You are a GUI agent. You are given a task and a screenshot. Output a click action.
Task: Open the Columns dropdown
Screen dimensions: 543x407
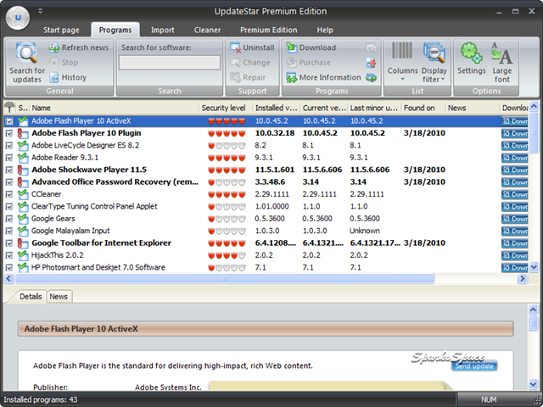[x=402, y=62]
